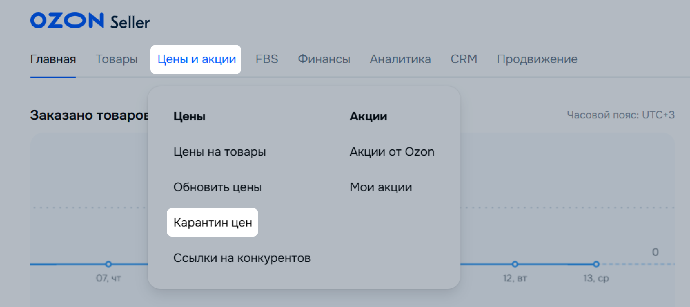Screen dimensions: 690x307
Task: Click the chart value 0 label
Action: (x=655, y=252)
